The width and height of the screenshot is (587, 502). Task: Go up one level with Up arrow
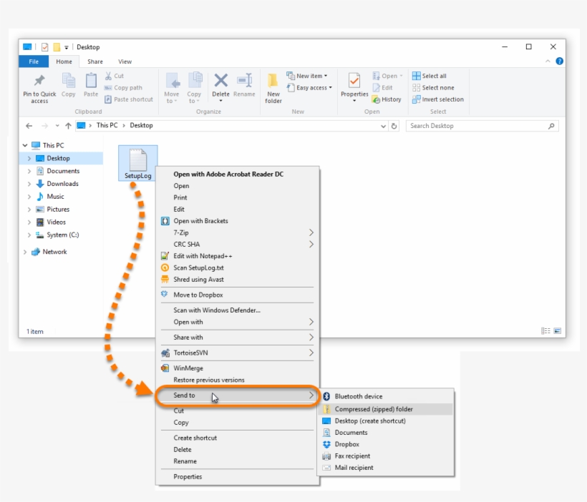(x=68, y=126)
